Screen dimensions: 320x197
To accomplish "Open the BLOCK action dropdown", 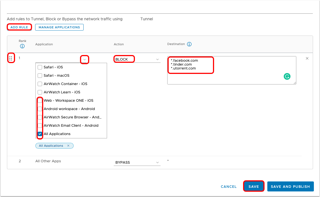I will coord(137,59).
